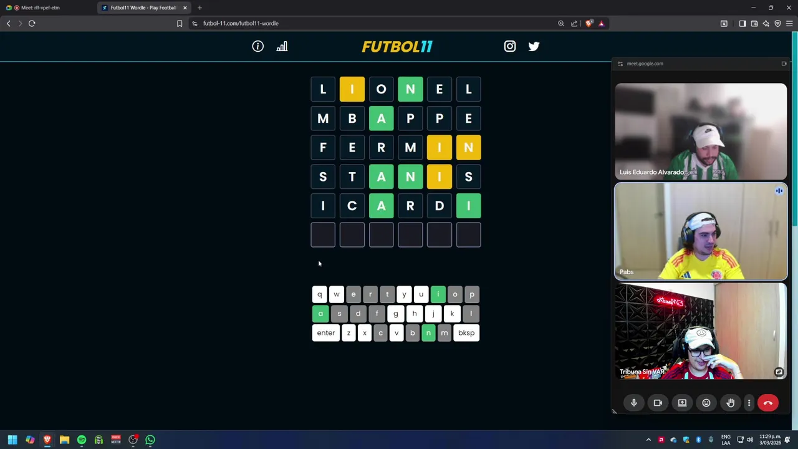Tap the 'w' key on virtual keyboard

click(337, 294)
